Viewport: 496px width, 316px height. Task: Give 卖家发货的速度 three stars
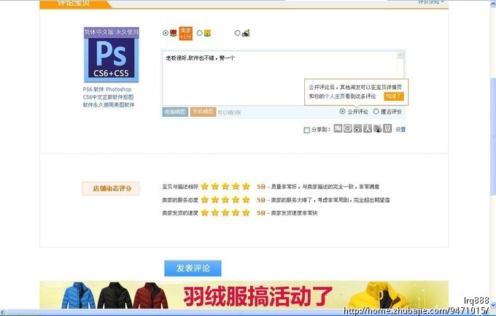[225, 212]
